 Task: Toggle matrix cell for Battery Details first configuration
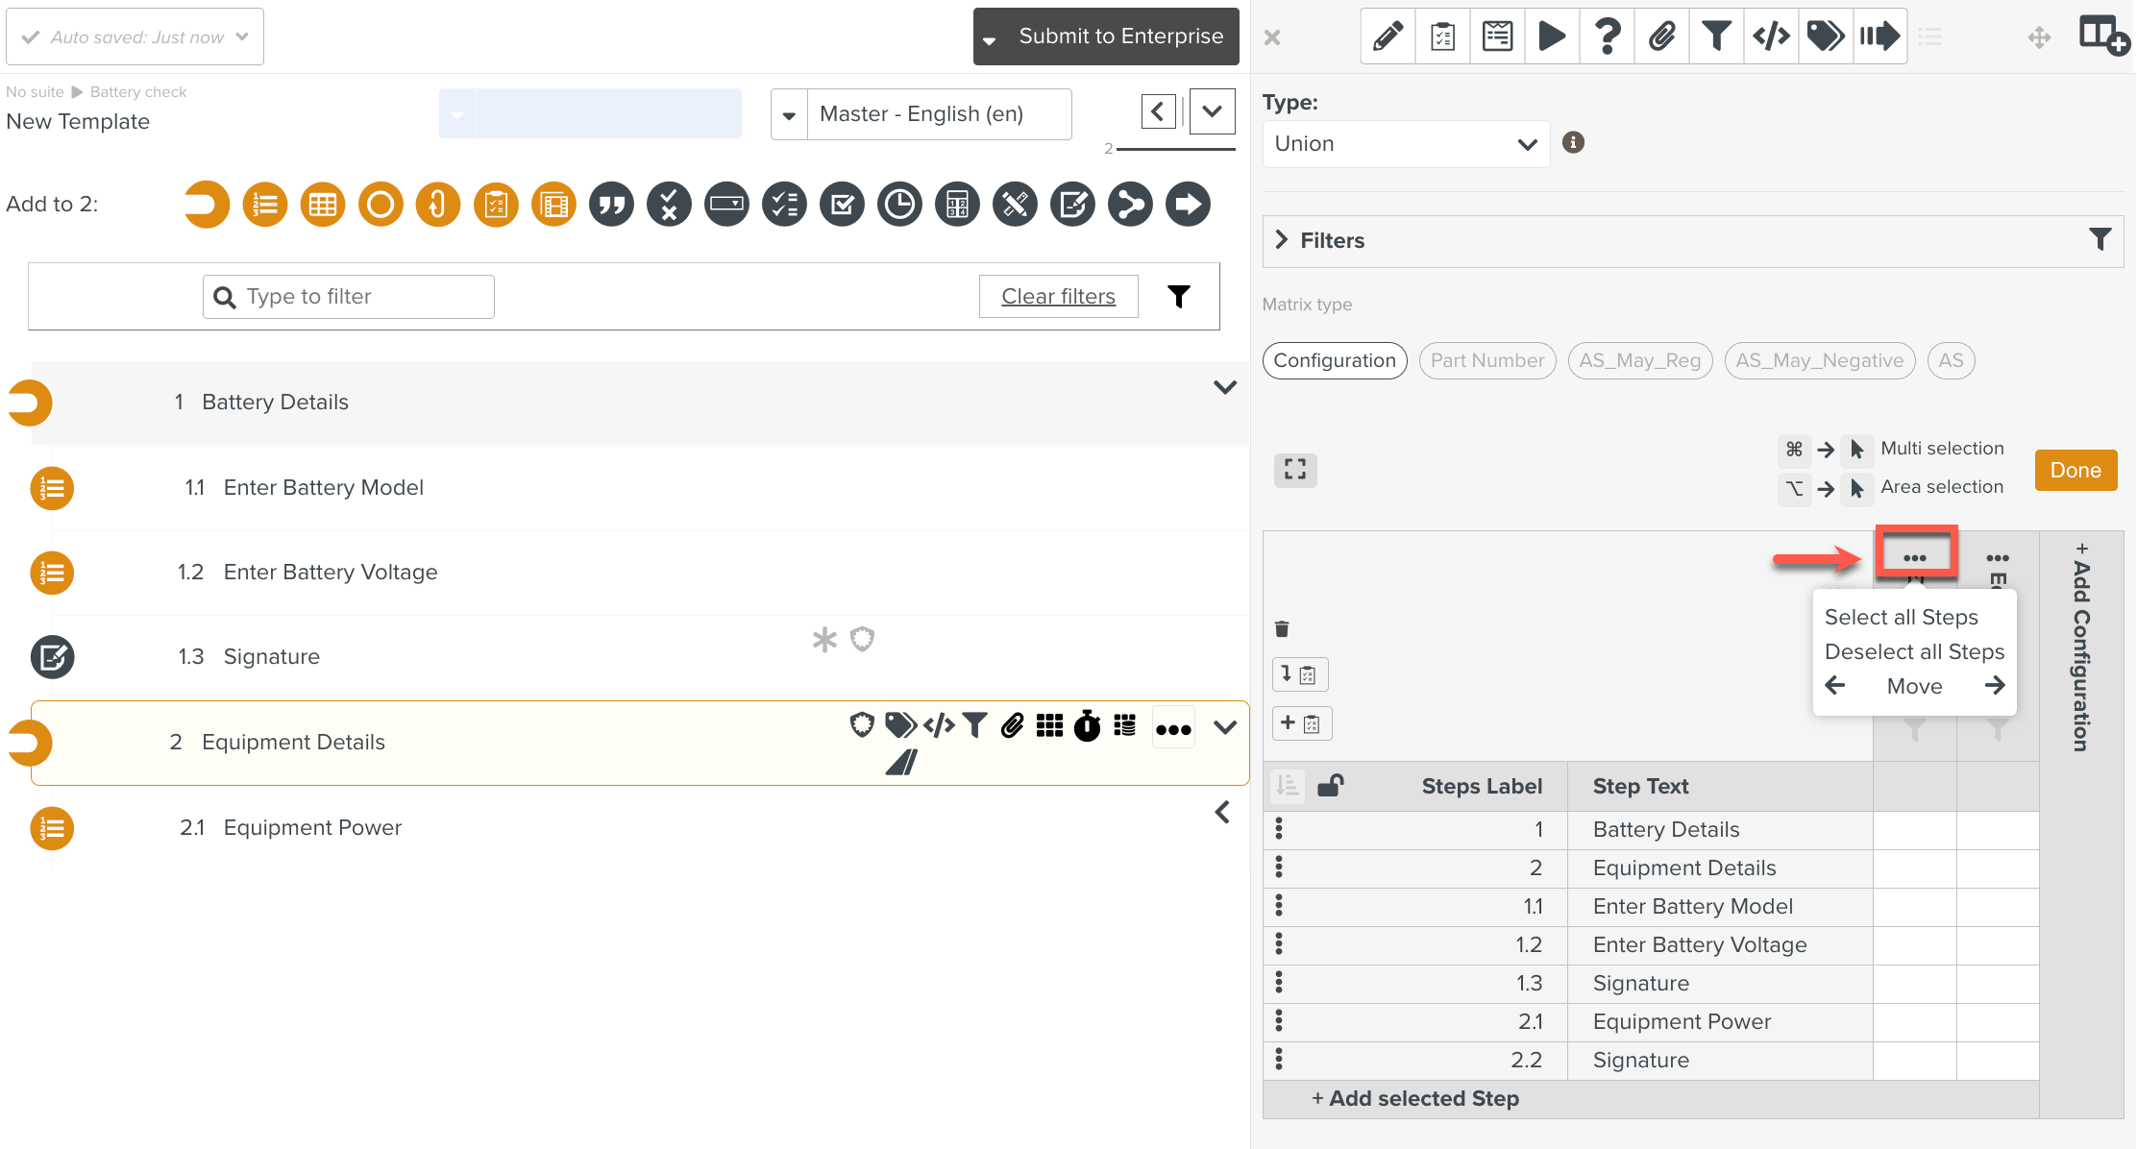point(1914,830)
